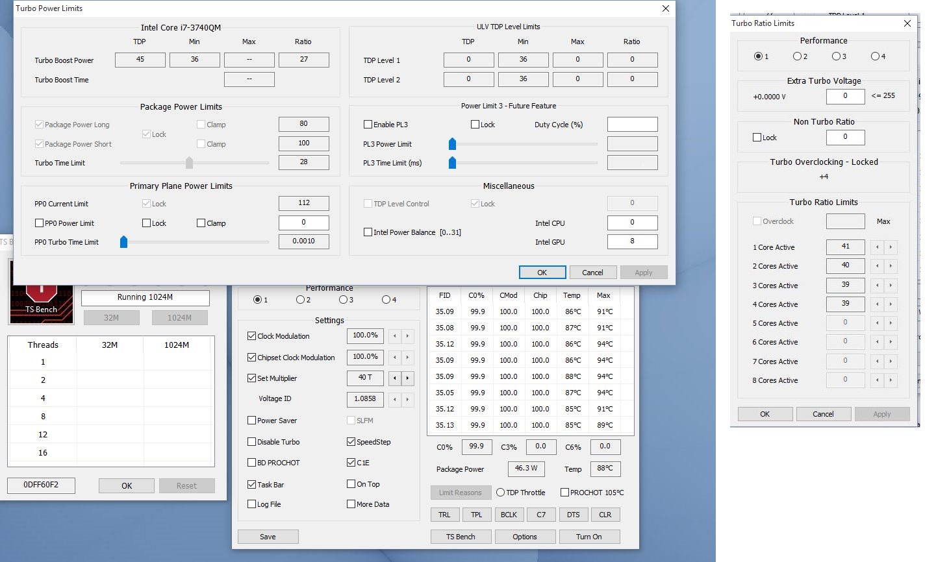
Task: Click Cancel in Turbo Ratio Limits window
Action: [823, 414]
